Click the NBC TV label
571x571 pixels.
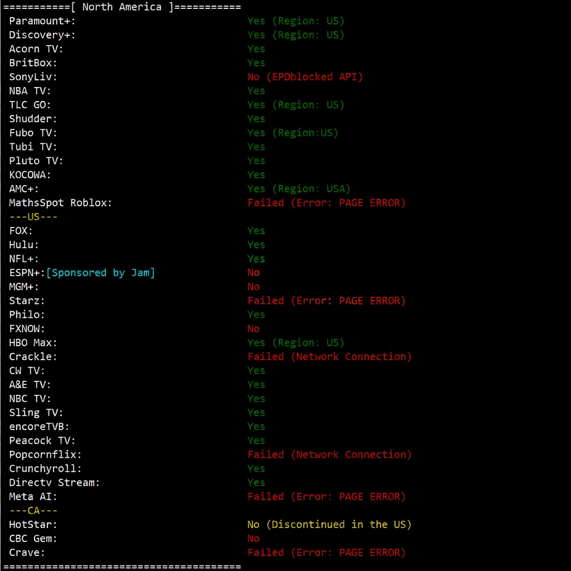pyautogui.click(x=30, y=399)
